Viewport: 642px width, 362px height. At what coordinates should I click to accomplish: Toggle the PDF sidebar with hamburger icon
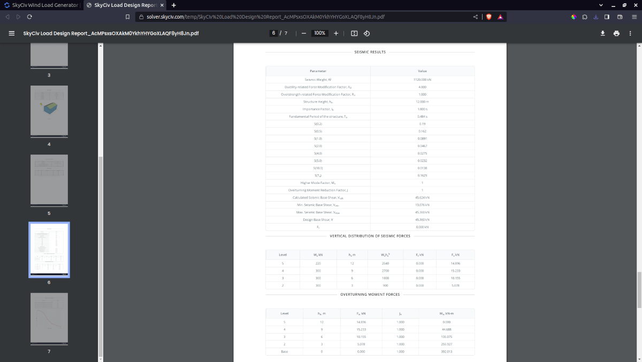[x=11, y=33]
